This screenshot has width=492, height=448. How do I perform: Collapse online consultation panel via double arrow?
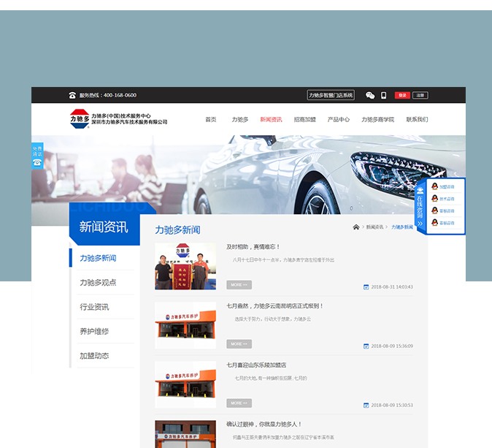420,224
